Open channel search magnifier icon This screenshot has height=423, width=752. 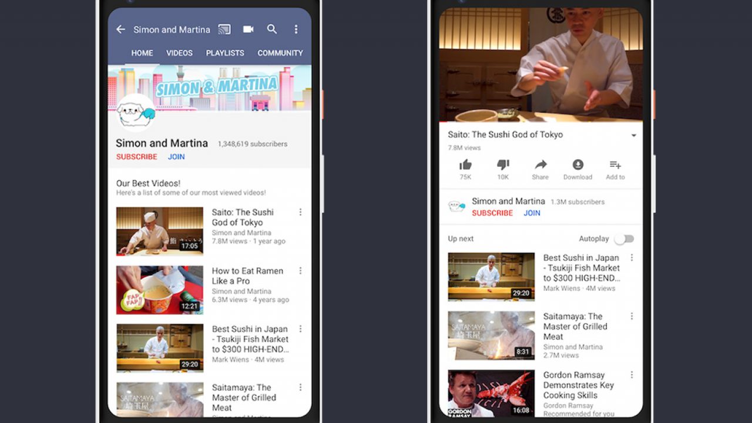point(272,29)
